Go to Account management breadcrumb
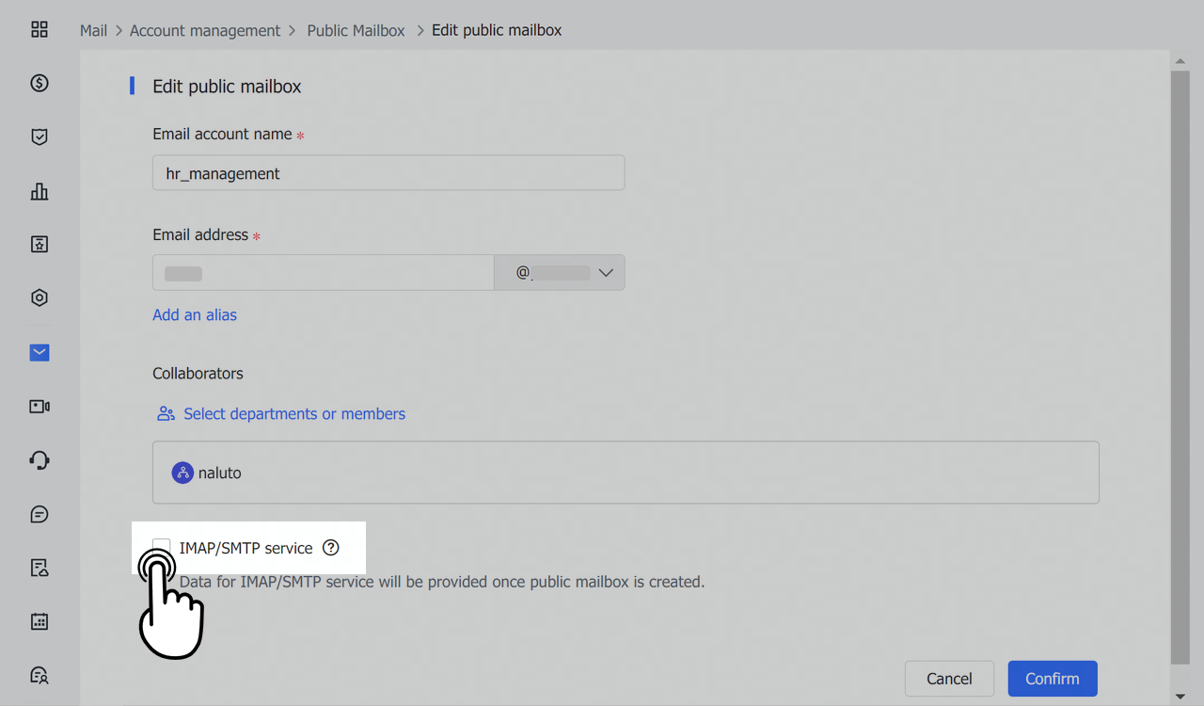The height and width of the screenshot is (706, 1204). (205, 30)
